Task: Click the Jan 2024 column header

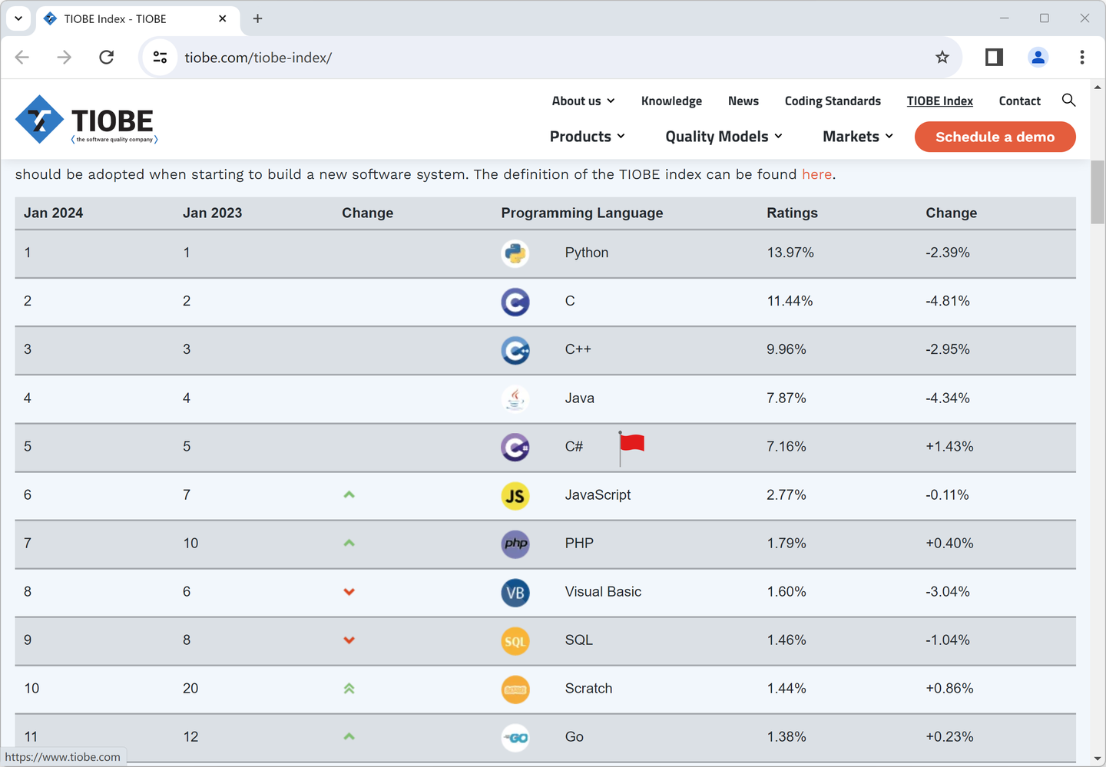Action: pyautogui.click(x=53, y=213)
